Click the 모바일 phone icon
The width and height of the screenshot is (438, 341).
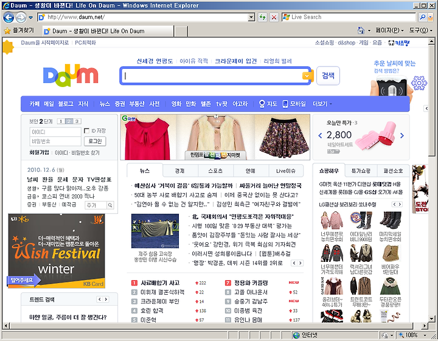285,104
